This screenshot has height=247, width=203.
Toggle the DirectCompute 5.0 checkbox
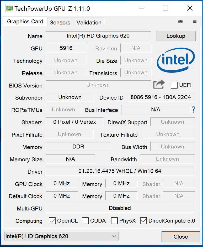pos(143,221)
